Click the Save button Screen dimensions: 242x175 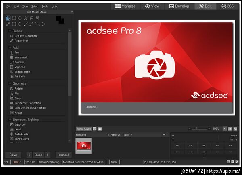[13, 155]
